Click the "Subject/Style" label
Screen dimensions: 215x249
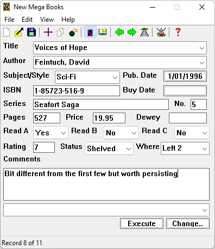pyautogui.click(x=26, y=75)
